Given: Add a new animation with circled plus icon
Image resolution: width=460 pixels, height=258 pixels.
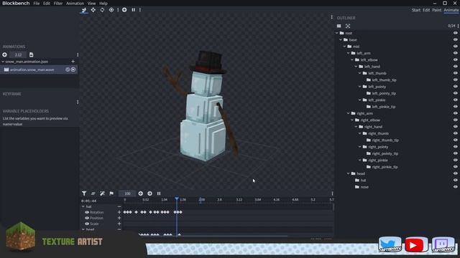Looking at the screenshot, I should 5,54.
